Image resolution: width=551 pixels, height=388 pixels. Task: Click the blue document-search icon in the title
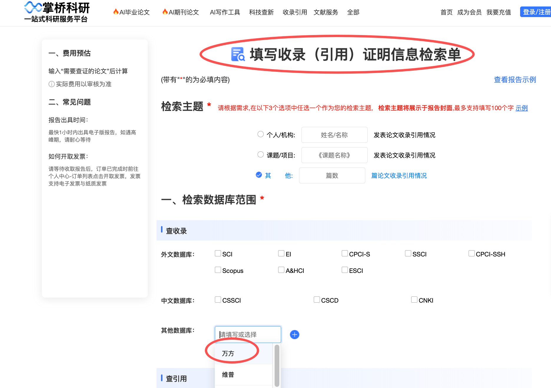[x=237, y=55]
